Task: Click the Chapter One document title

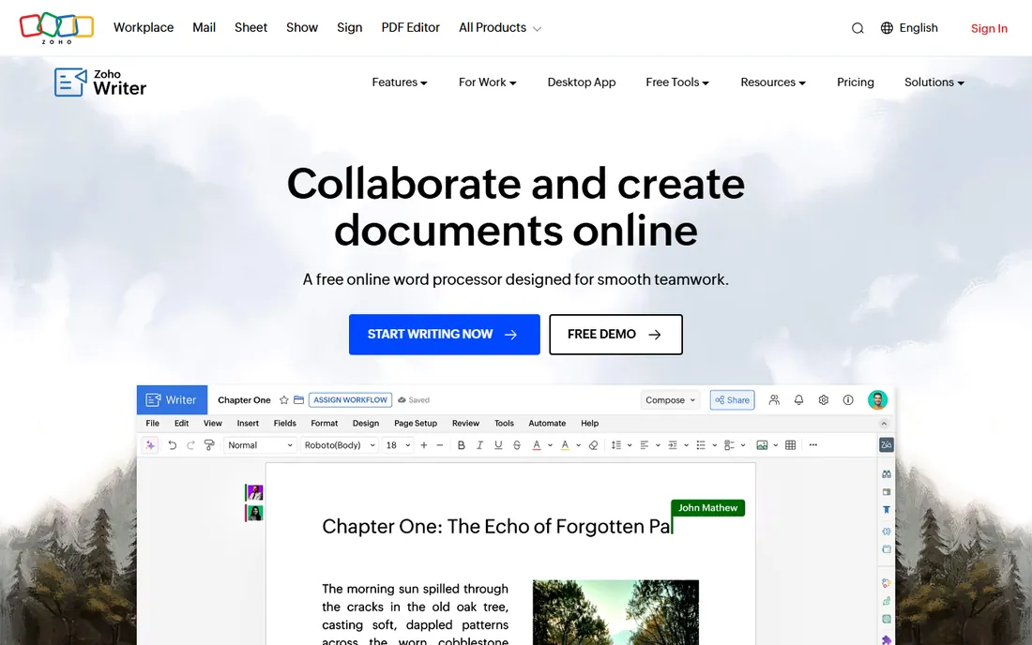Action: (x=244, y=399)
